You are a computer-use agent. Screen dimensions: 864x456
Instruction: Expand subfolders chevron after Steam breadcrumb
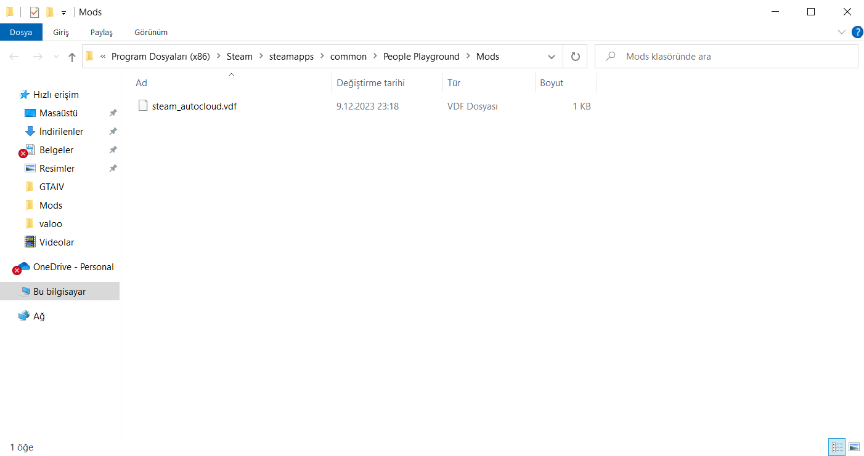pyautogui.click(x=261, y=57)
